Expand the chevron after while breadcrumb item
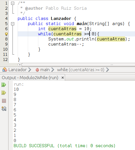Image resolution: width=135 pixels, height=150 pixels. pos(107,70)
